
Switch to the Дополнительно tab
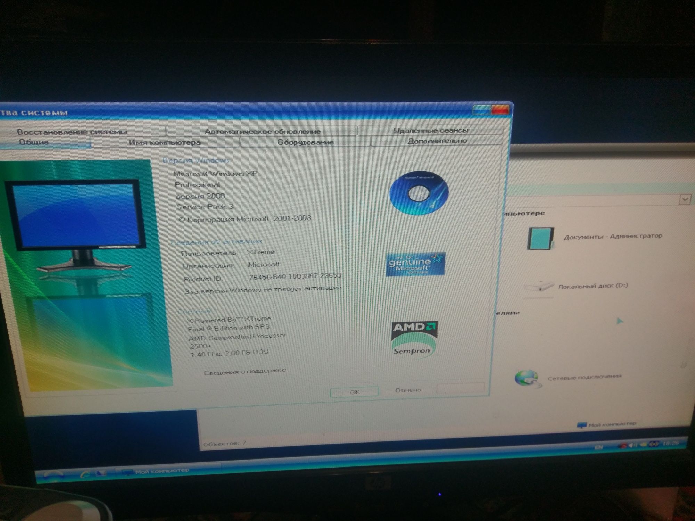click(437, 141)
